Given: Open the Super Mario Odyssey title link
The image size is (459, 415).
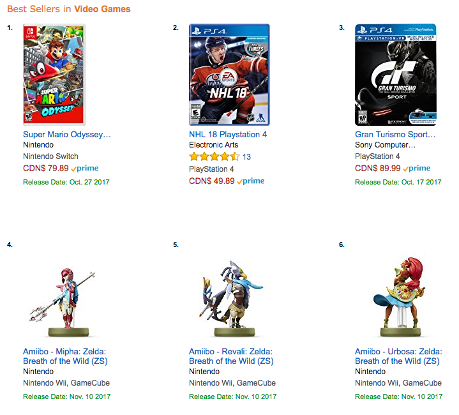Looking at the screenshot, I should [67, 135].
